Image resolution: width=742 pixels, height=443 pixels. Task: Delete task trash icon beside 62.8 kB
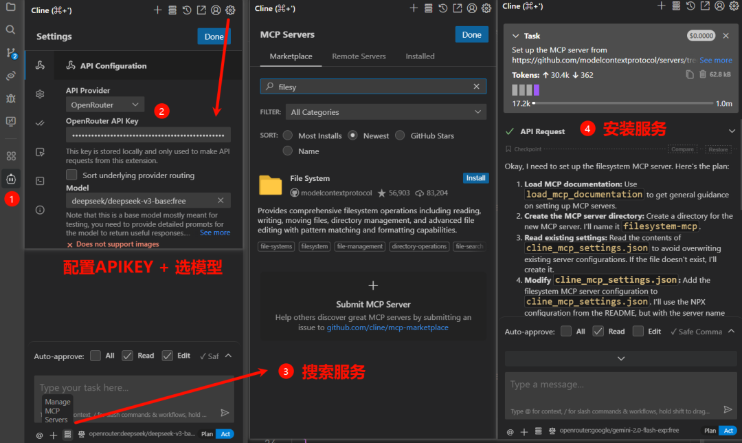(x=703, y=74)
